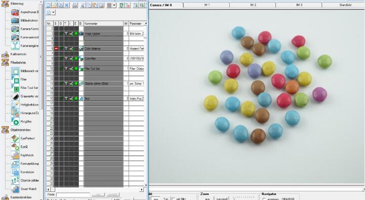
Task: Click the blue X delete toolbar icon
Action: [67, 5]
